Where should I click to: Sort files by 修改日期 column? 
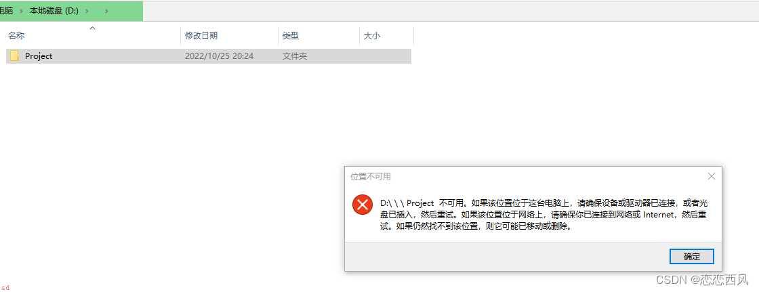coord(201,36)
